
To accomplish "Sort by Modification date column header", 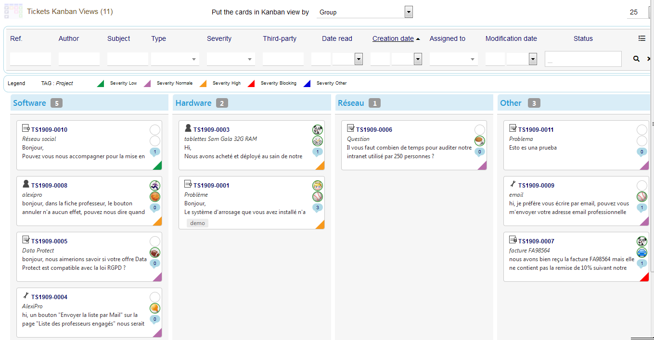I will tap(511, 38).
